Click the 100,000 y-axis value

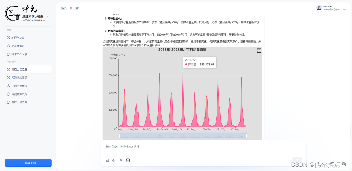(113, 110)
